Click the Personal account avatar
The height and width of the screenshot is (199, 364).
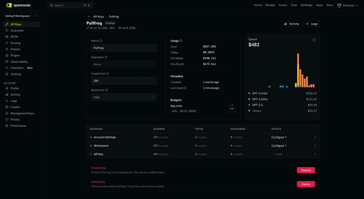point(339,5)
